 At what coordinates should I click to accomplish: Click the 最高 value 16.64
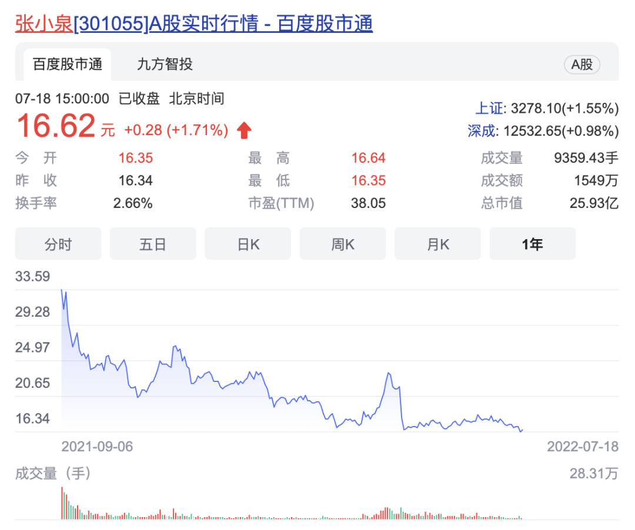click(369, 158)
